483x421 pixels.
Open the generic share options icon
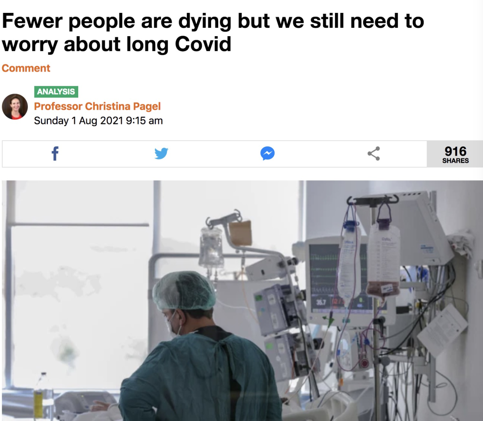(373, 153)
